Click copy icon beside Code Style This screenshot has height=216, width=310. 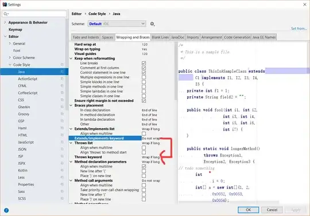point(62,65)
